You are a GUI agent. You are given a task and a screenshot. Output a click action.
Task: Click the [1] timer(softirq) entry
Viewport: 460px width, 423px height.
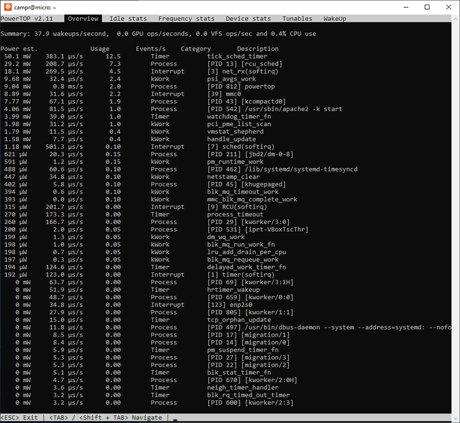(x=241, y=275)
